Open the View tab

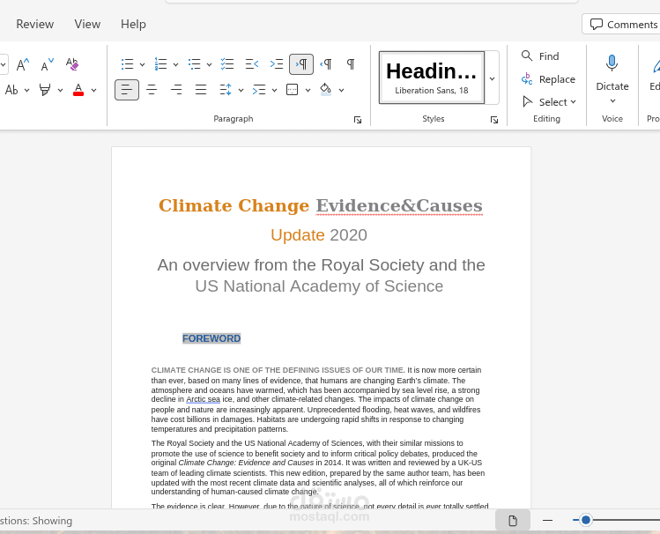tap(87, 24)
